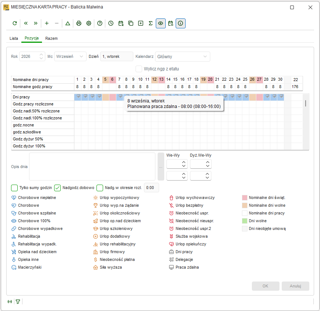Click the clock icon in the toolbar
The height and width of the screenshot is (311, 320).
click(x=111, y=23)
